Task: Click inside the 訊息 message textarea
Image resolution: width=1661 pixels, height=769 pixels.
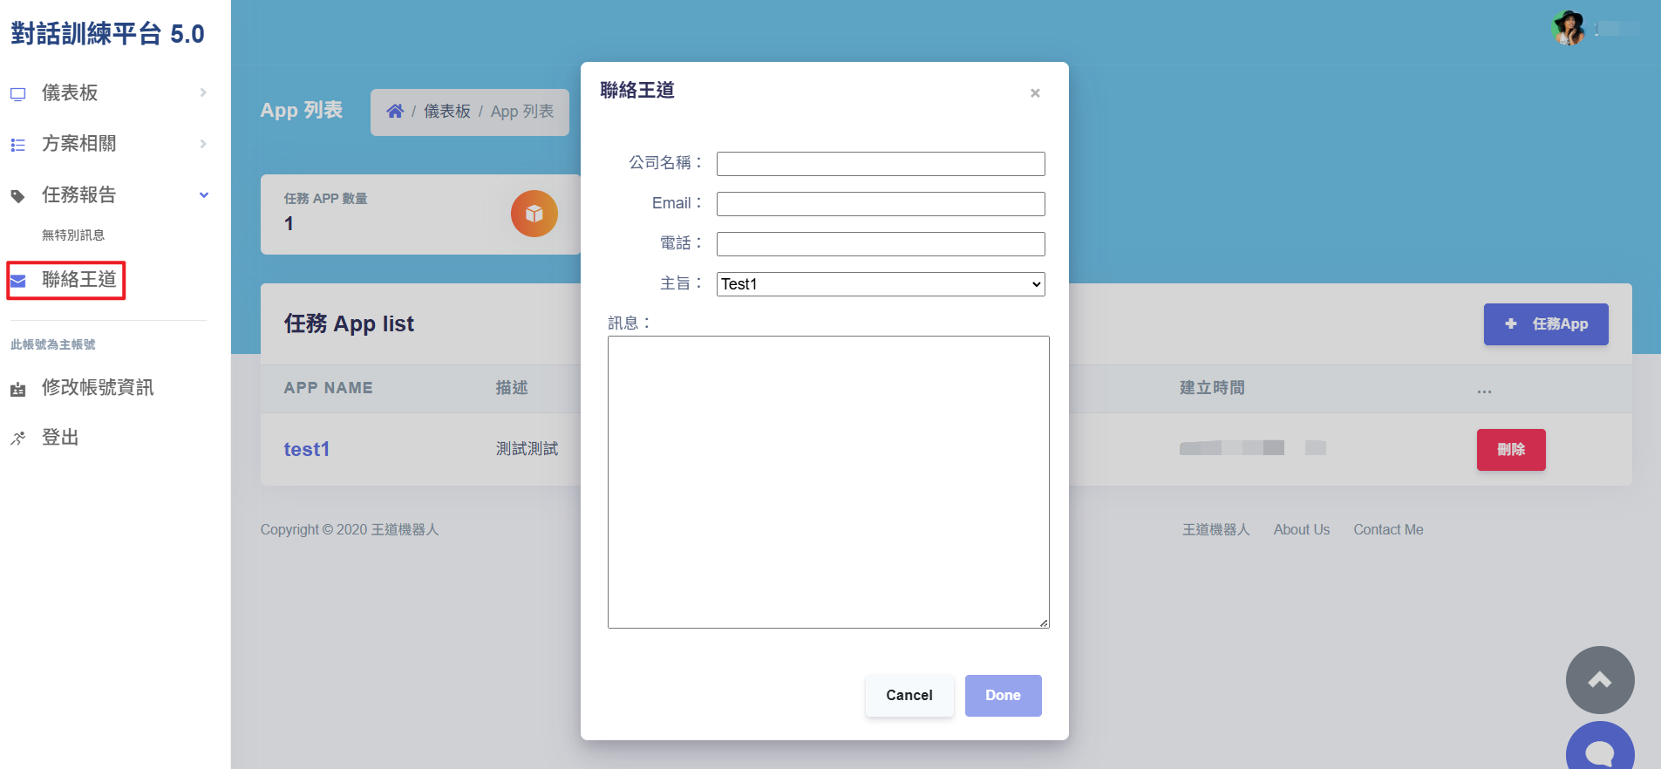Action: point(827,481)
